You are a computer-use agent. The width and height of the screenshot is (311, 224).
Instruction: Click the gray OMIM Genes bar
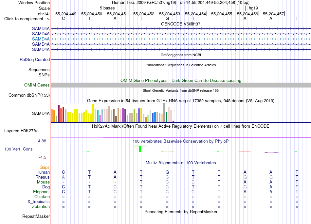point(181,85)
